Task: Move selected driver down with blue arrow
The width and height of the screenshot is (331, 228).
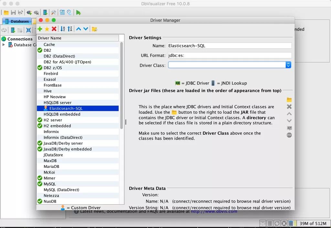Action: coord(86,29)
